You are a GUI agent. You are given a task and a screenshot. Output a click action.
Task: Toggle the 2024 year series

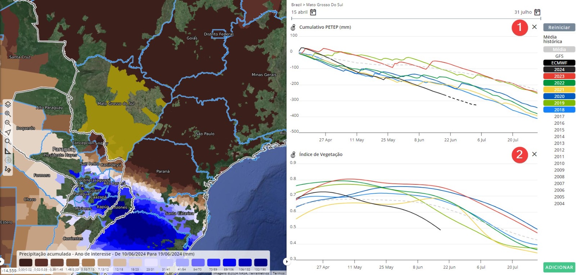click(559, 70)
